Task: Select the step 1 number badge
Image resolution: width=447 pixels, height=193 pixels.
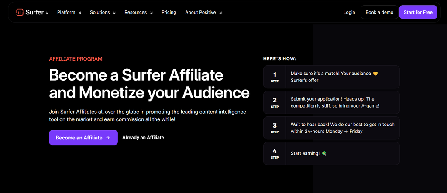Action: 275,77
